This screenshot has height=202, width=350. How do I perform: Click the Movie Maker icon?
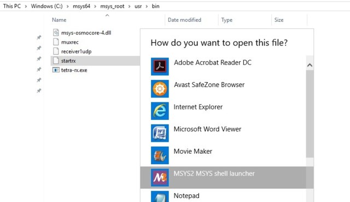(x=160, y=155)
